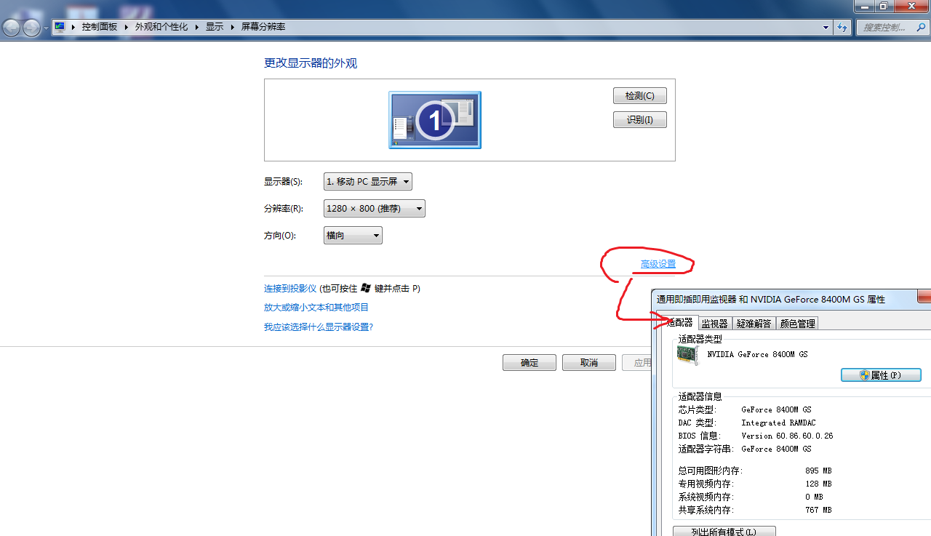Click the 系统视频内存: label
Screen dimensions: 931x536
(706, 497)
